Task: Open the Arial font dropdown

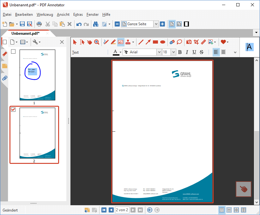Action: click(x=159, y=52)
